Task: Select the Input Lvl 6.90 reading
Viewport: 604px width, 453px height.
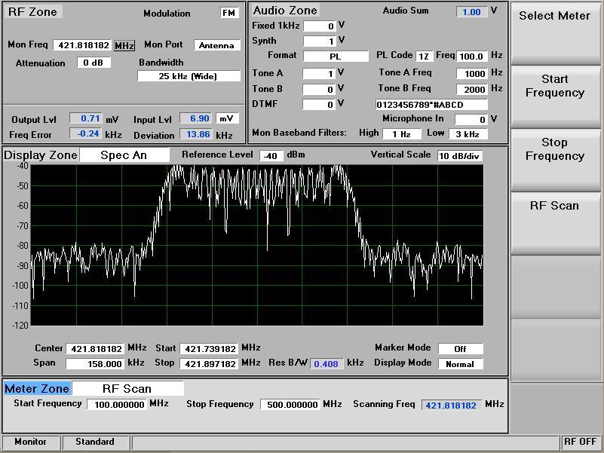Action: coord(197,118)
